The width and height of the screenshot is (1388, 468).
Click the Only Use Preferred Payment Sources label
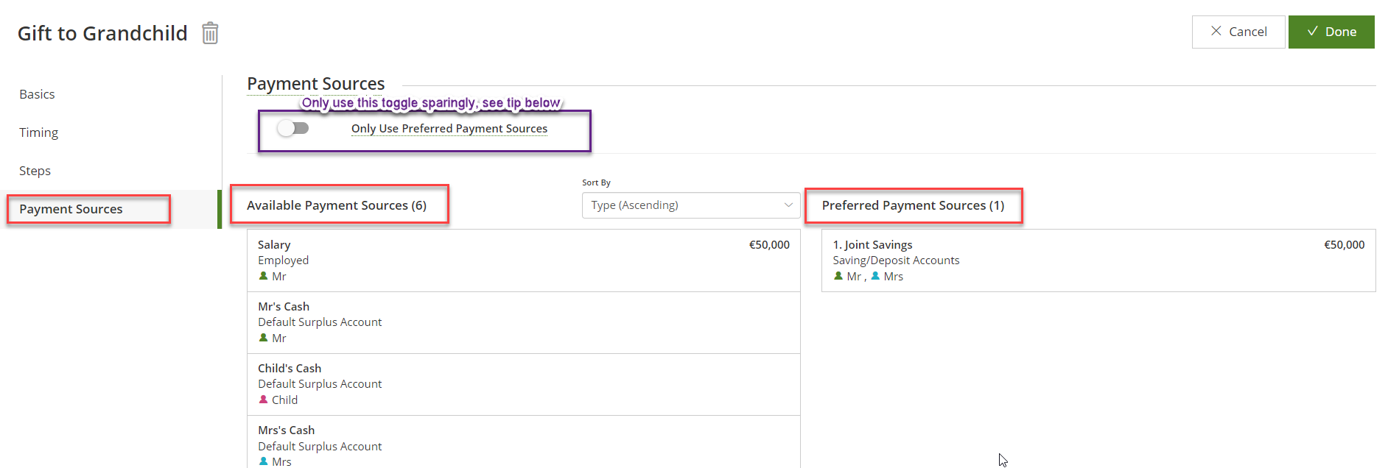coord(449,129)
